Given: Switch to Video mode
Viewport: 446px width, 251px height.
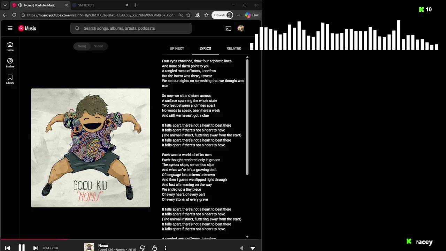Looking at the screenshot, I should pyautogui.click(x=99, y=46).
